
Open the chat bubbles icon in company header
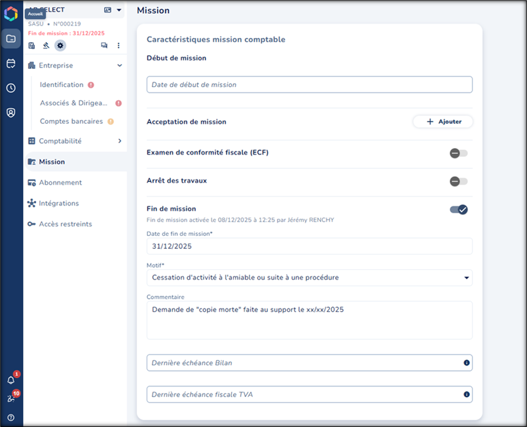point(104,45)
